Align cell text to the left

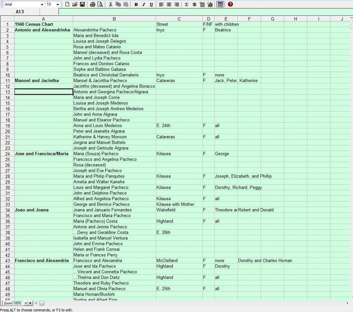click(x=161, y=4)
